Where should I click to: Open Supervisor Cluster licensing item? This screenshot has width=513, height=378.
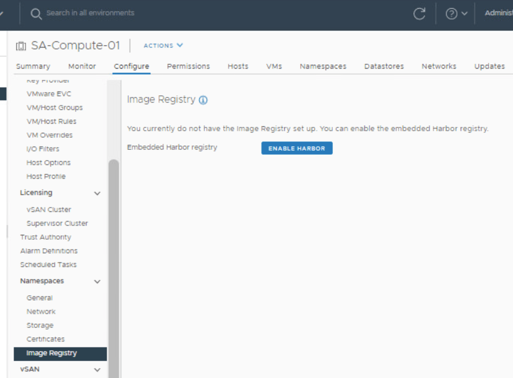point(57,223)
